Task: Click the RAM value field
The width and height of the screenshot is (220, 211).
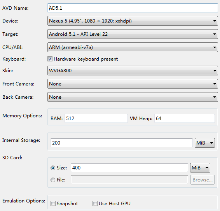Action: (x=96, y=118)
